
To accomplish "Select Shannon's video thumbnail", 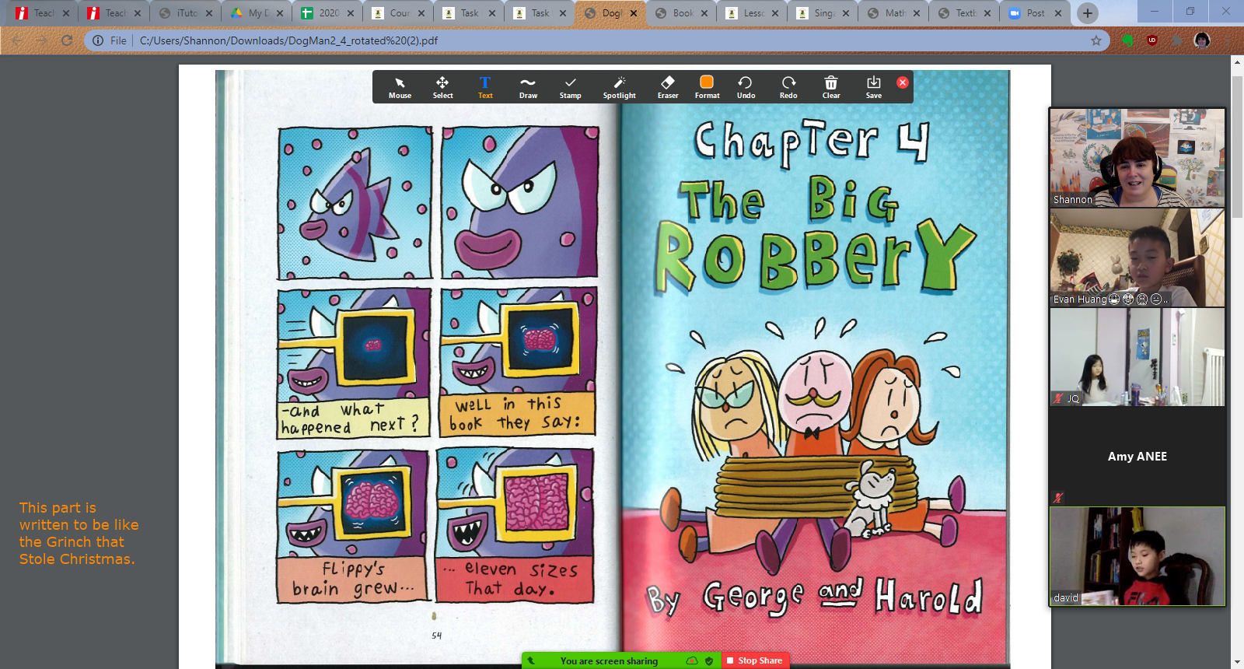I will point(1137,158).
